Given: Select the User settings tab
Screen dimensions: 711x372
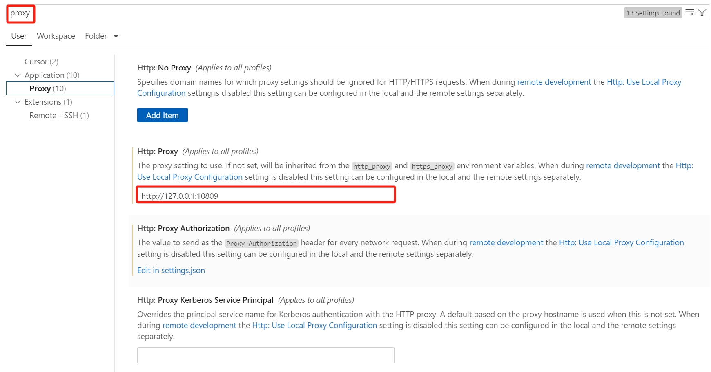Looking at the screenshot, I should [19, 36].
